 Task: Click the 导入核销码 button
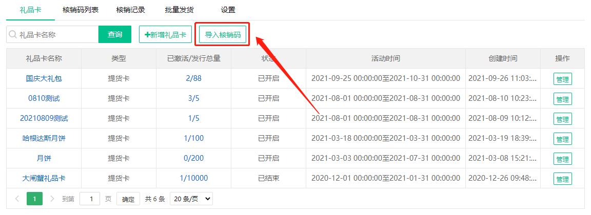tap(223, 35)
